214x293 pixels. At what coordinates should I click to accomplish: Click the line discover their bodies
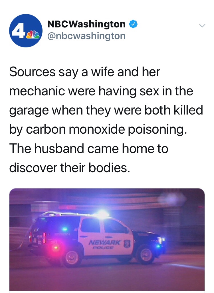(x=69, y=168)
